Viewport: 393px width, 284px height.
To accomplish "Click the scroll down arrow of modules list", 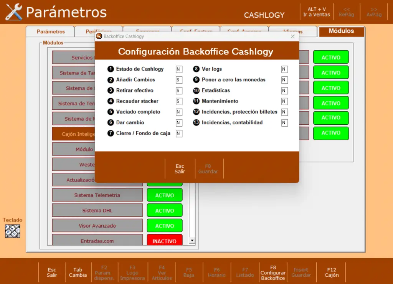I will click(192, 241).
